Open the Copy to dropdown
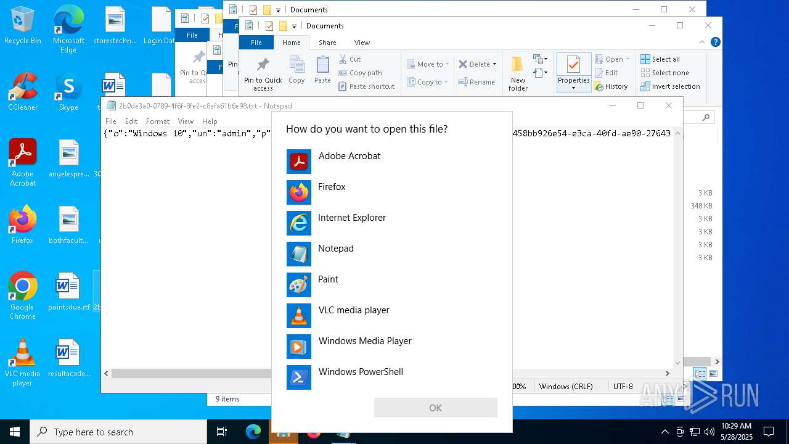789x444 pixels. (x=427, y=82)
